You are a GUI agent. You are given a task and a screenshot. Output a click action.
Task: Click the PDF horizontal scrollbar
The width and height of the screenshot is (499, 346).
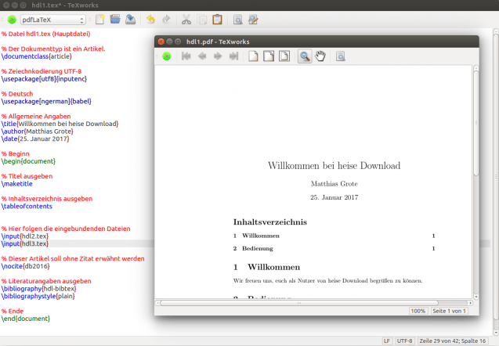(299, 303)
